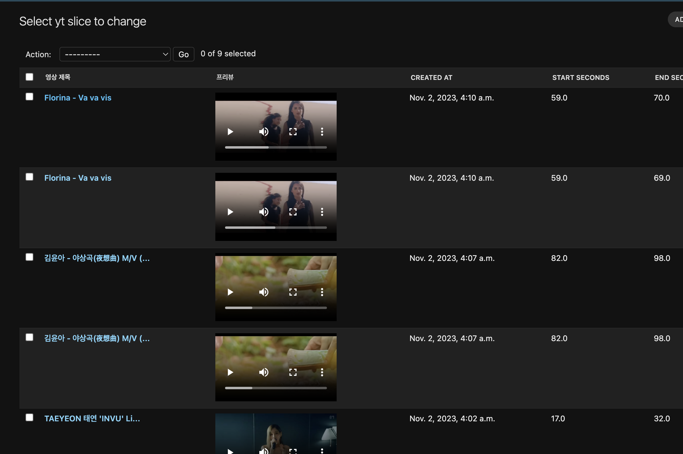The width and height of the screenshot is (683, 454).
Task: Click fullscreen icon on fourth row video
Action: point(293,372)
